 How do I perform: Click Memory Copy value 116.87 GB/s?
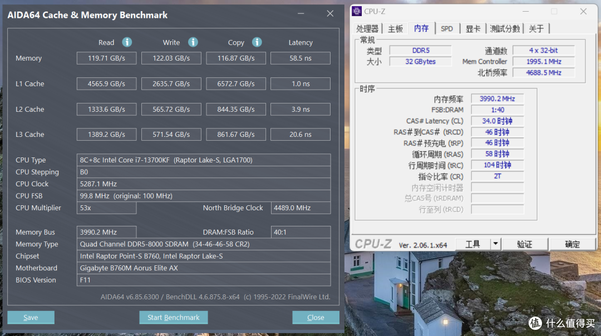236,58
